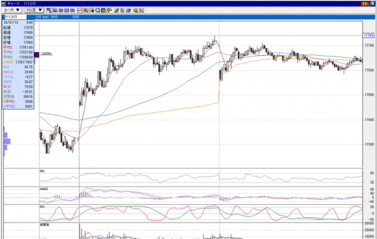Click the VWAP label in the data panel
Viewport: 377px width, 239px height.
[8, 62]
